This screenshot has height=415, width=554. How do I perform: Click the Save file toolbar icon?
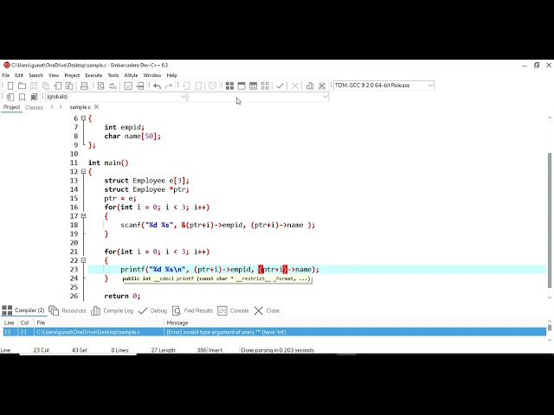tap(34, 86)
